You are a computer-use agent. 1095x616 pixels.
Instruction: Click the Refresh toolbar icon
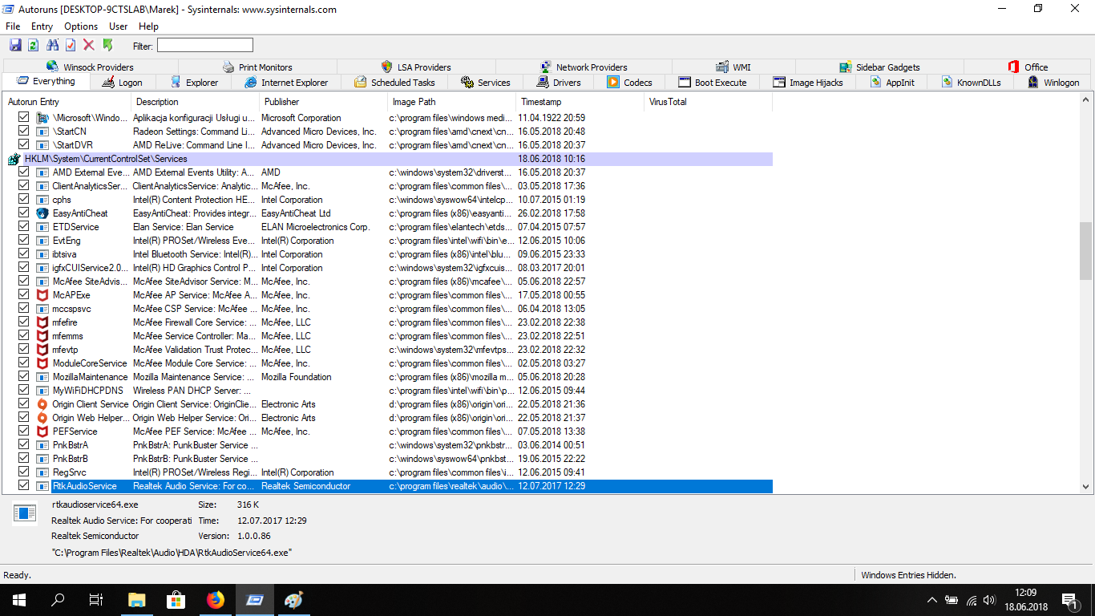click(x=34, y=46)
